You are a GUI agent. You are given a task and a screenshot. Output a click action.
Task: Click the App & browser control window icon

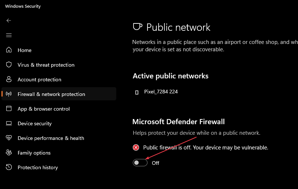(x=9, y=108)
